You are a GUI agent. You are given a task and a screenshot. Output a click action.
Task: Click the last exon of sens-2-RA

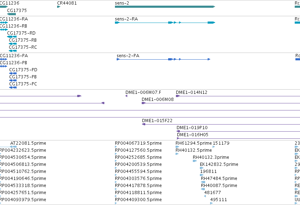tap(211, 23)
